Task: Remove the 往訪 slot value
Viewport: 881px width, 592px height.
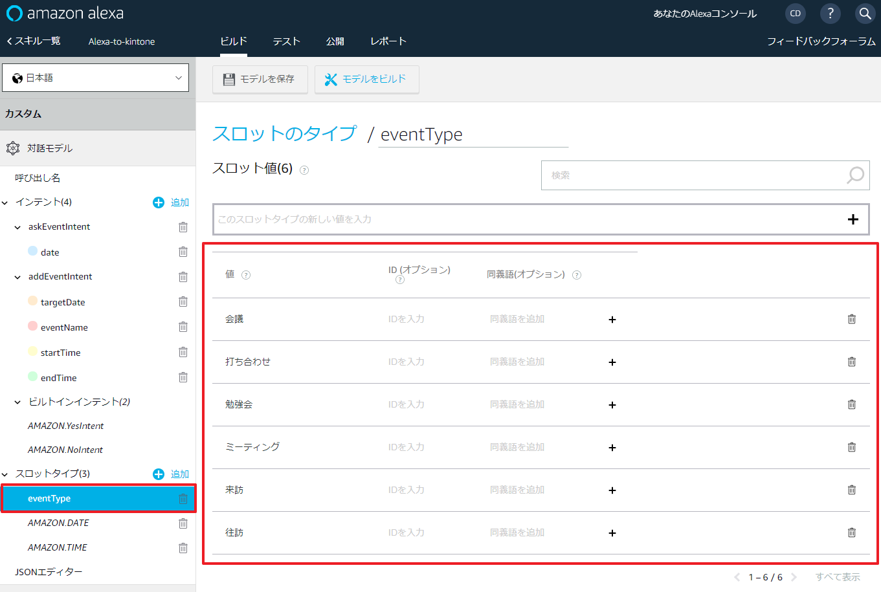Action: [852, 532]
